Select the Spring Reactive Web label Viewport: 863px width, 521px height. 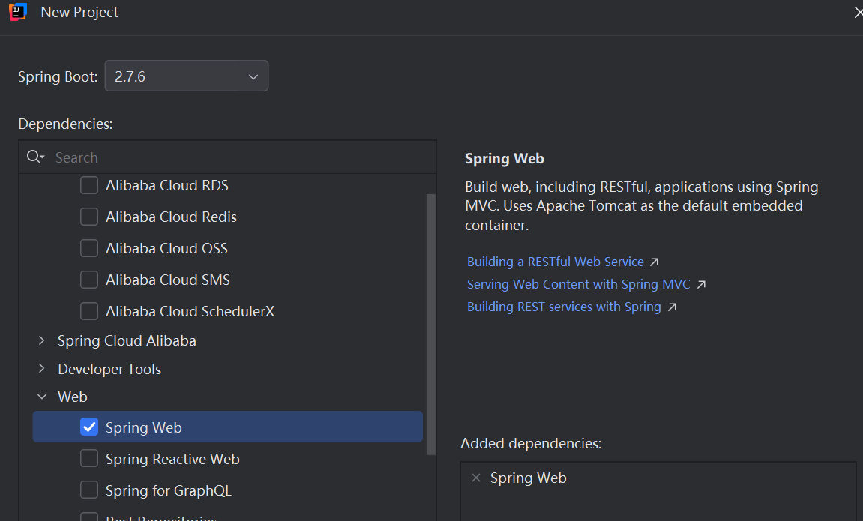click(x=172, y=459)
